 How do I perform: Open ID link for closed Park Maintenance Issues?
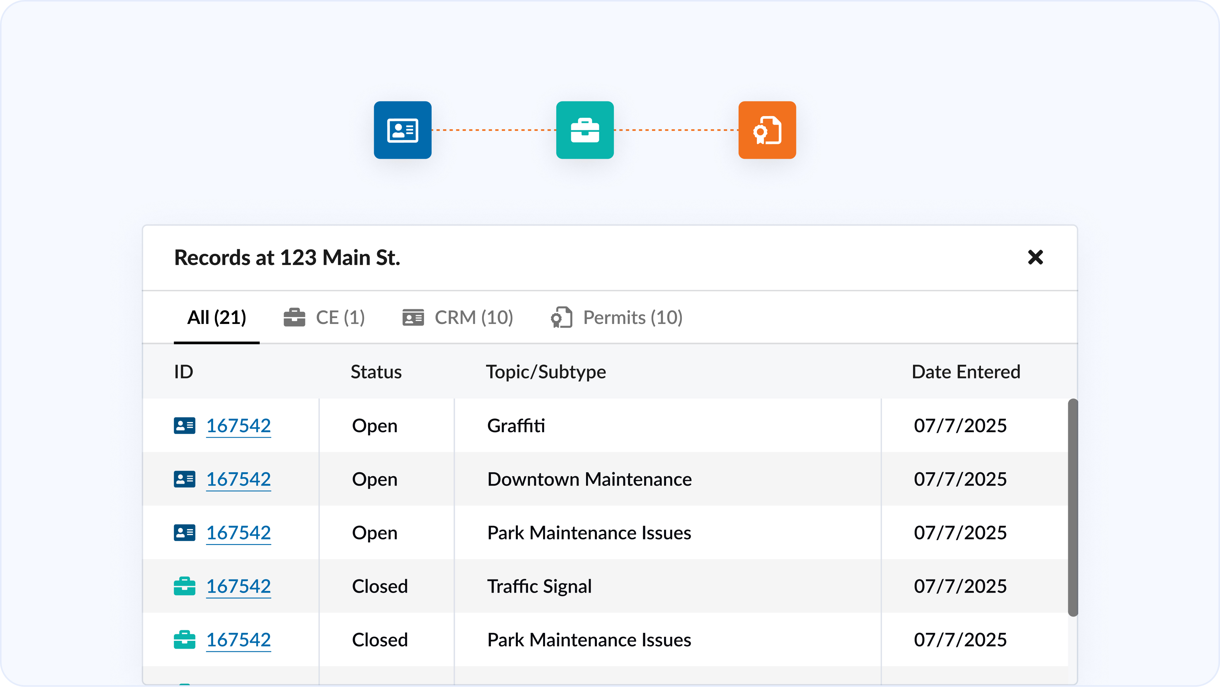tap(238, 639)
